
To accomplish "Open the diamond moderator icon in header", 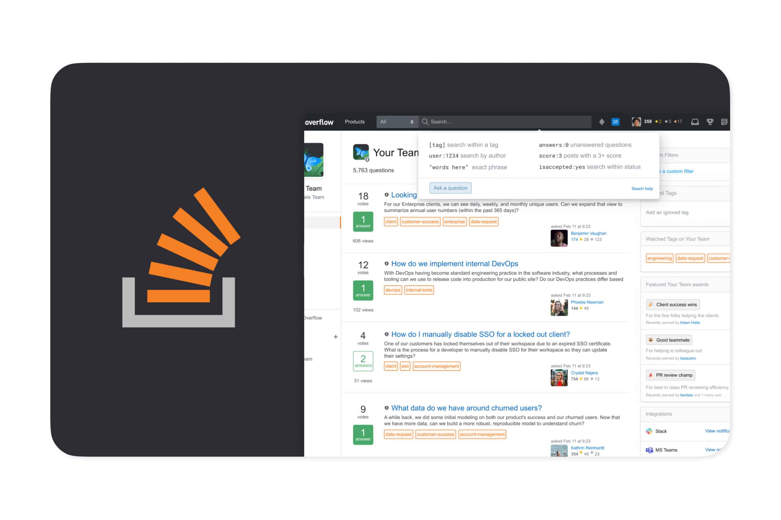I will (602, 122).
